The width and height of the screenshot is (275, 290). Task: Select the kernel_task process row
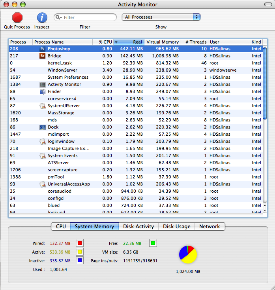pos(136,63)
